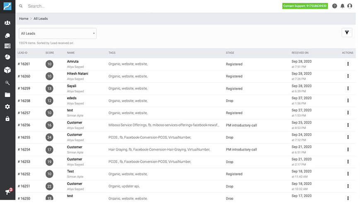Open the filter funnel button
The width and height of the screenshot is (360, 207).
point(347,33)
